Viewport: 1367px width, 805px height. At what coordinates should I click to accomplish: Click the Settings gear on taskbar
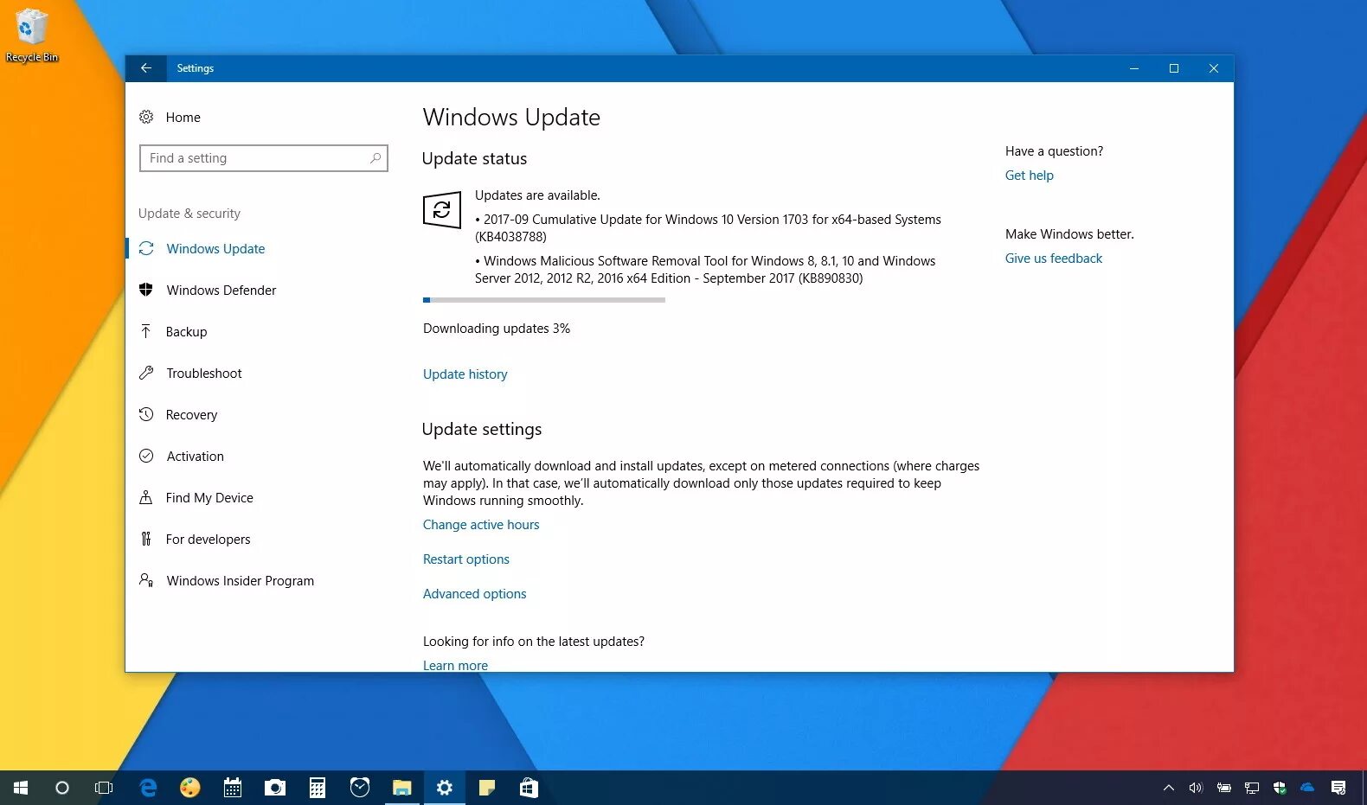click(445, 788)
